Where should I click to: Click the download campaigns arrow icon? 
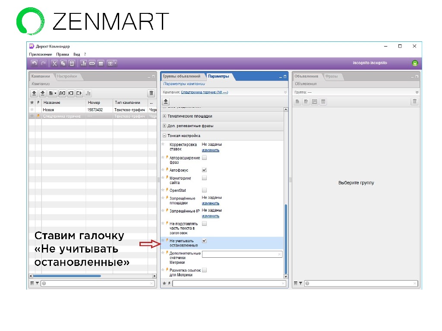pos(43,93)
